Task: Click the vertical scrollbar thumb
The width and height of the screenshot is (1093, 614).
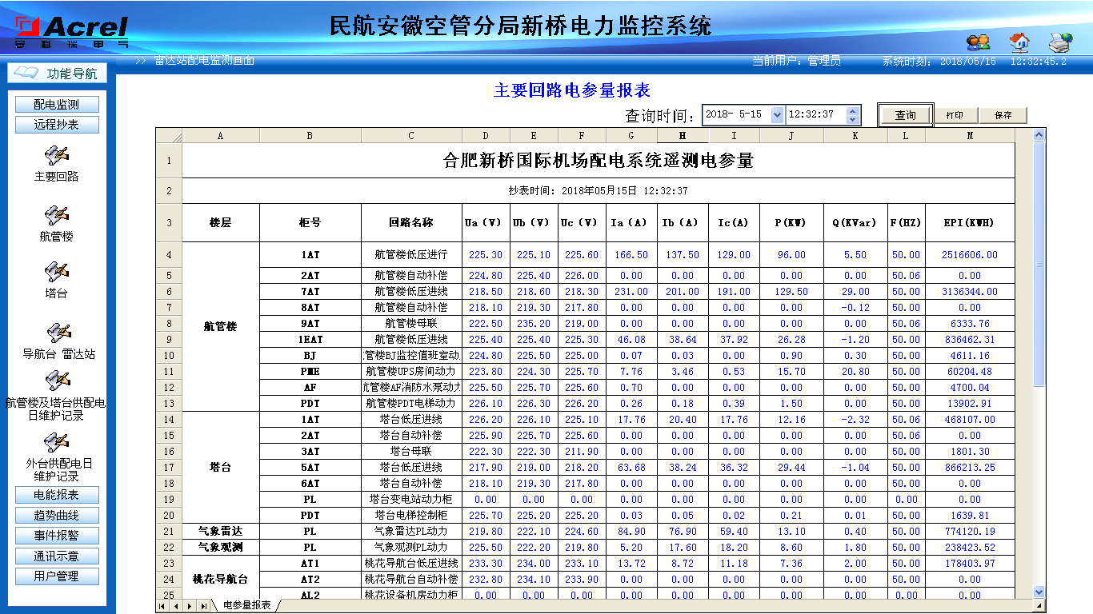Action: coord(1039,264)
